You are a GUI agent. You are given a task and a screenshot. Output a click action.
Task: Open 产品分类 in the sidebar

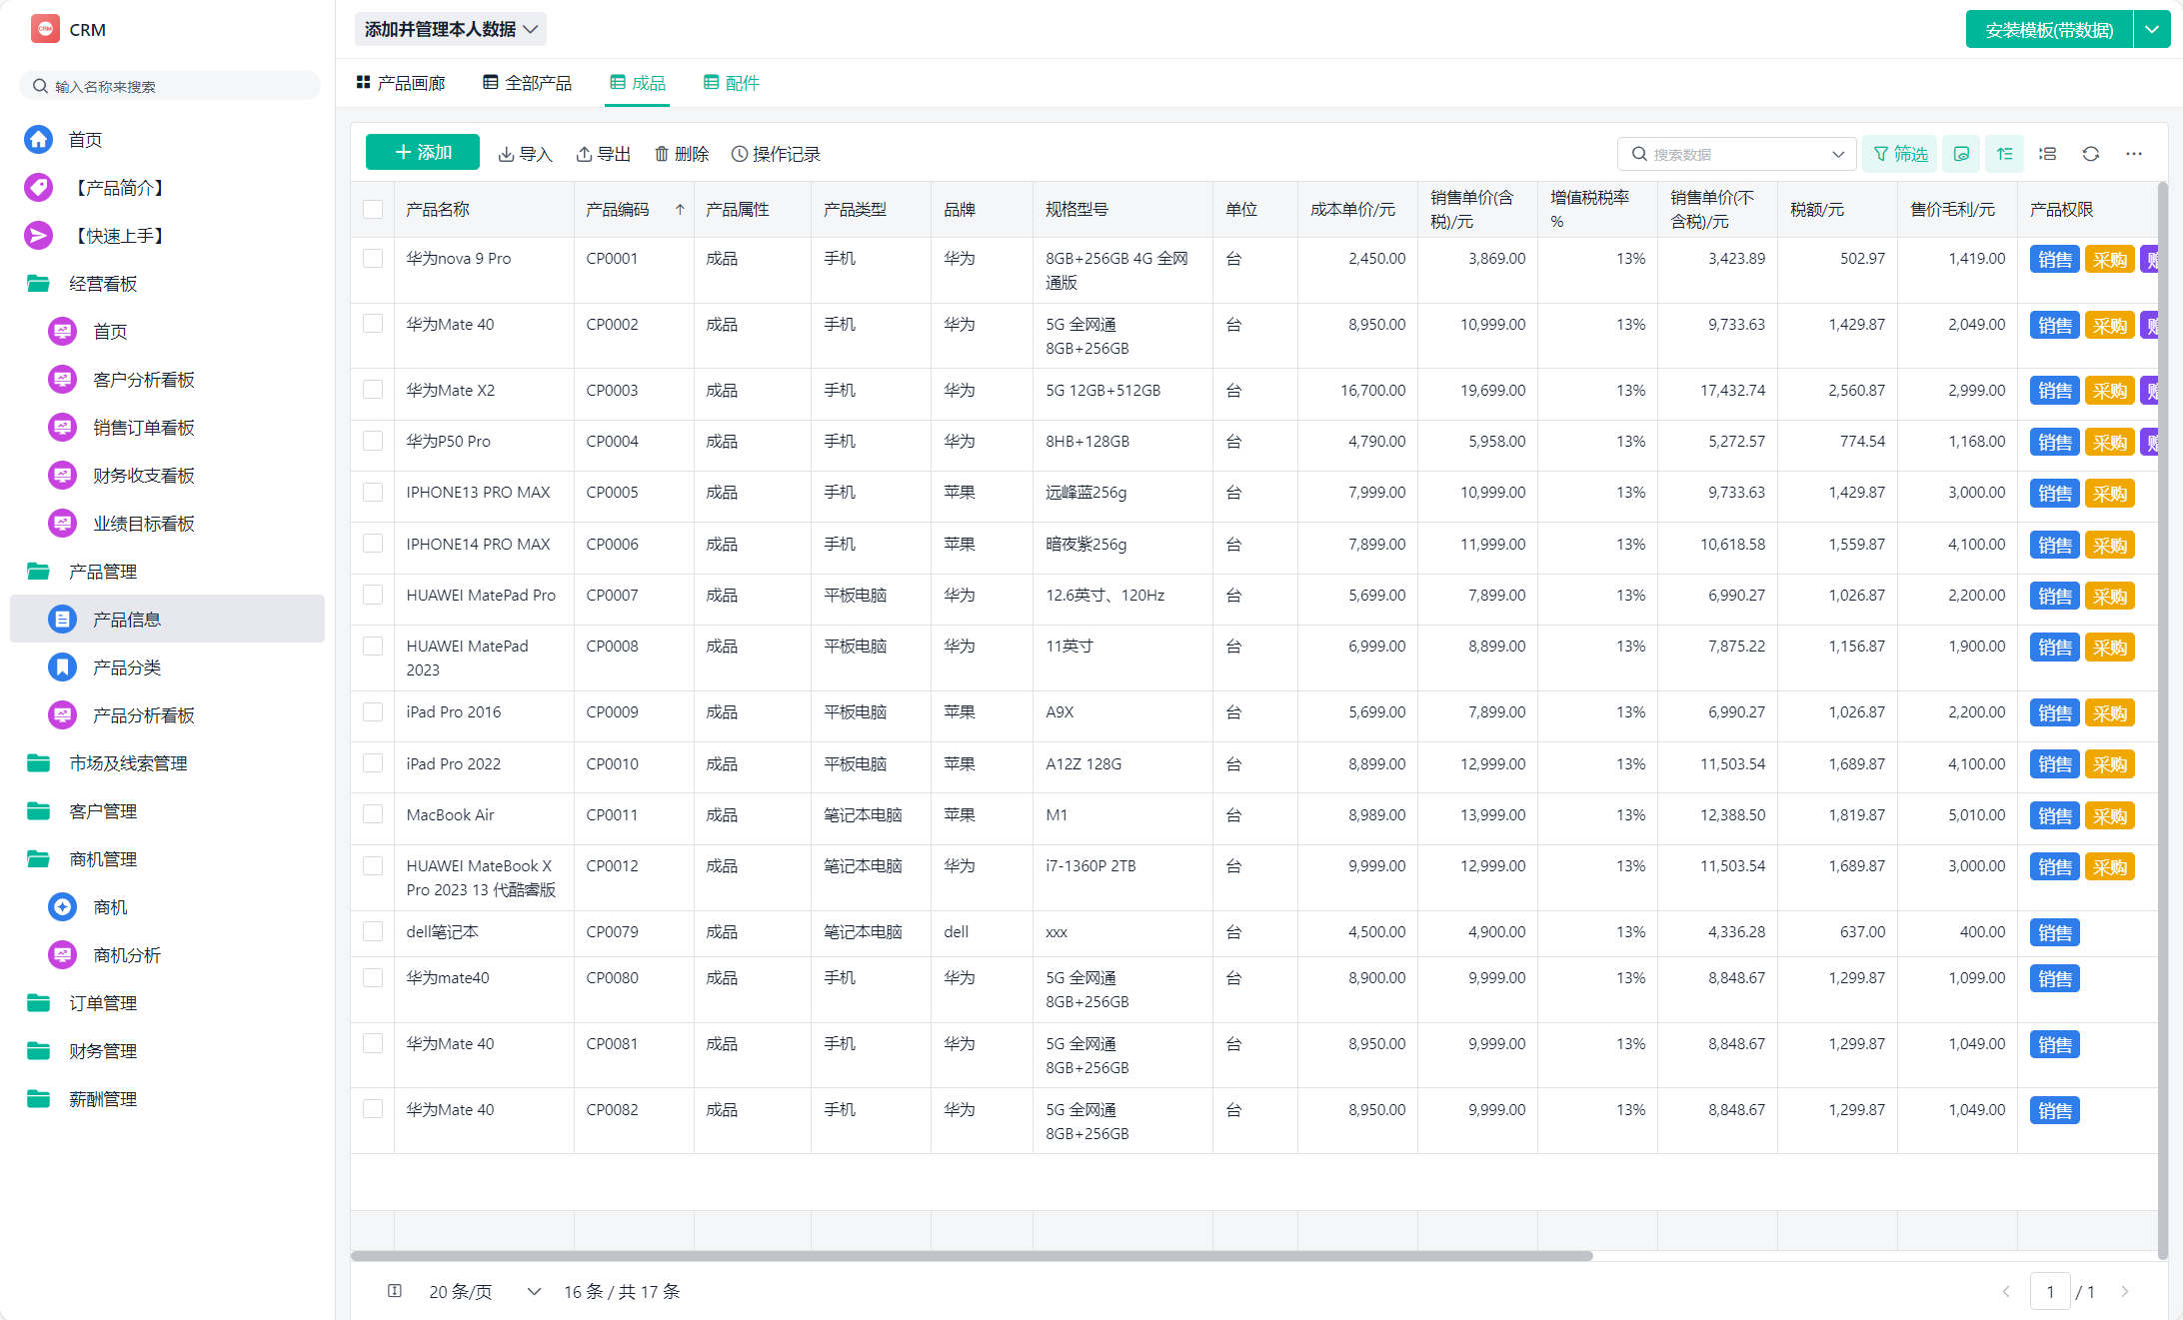[x=127, y=667]
